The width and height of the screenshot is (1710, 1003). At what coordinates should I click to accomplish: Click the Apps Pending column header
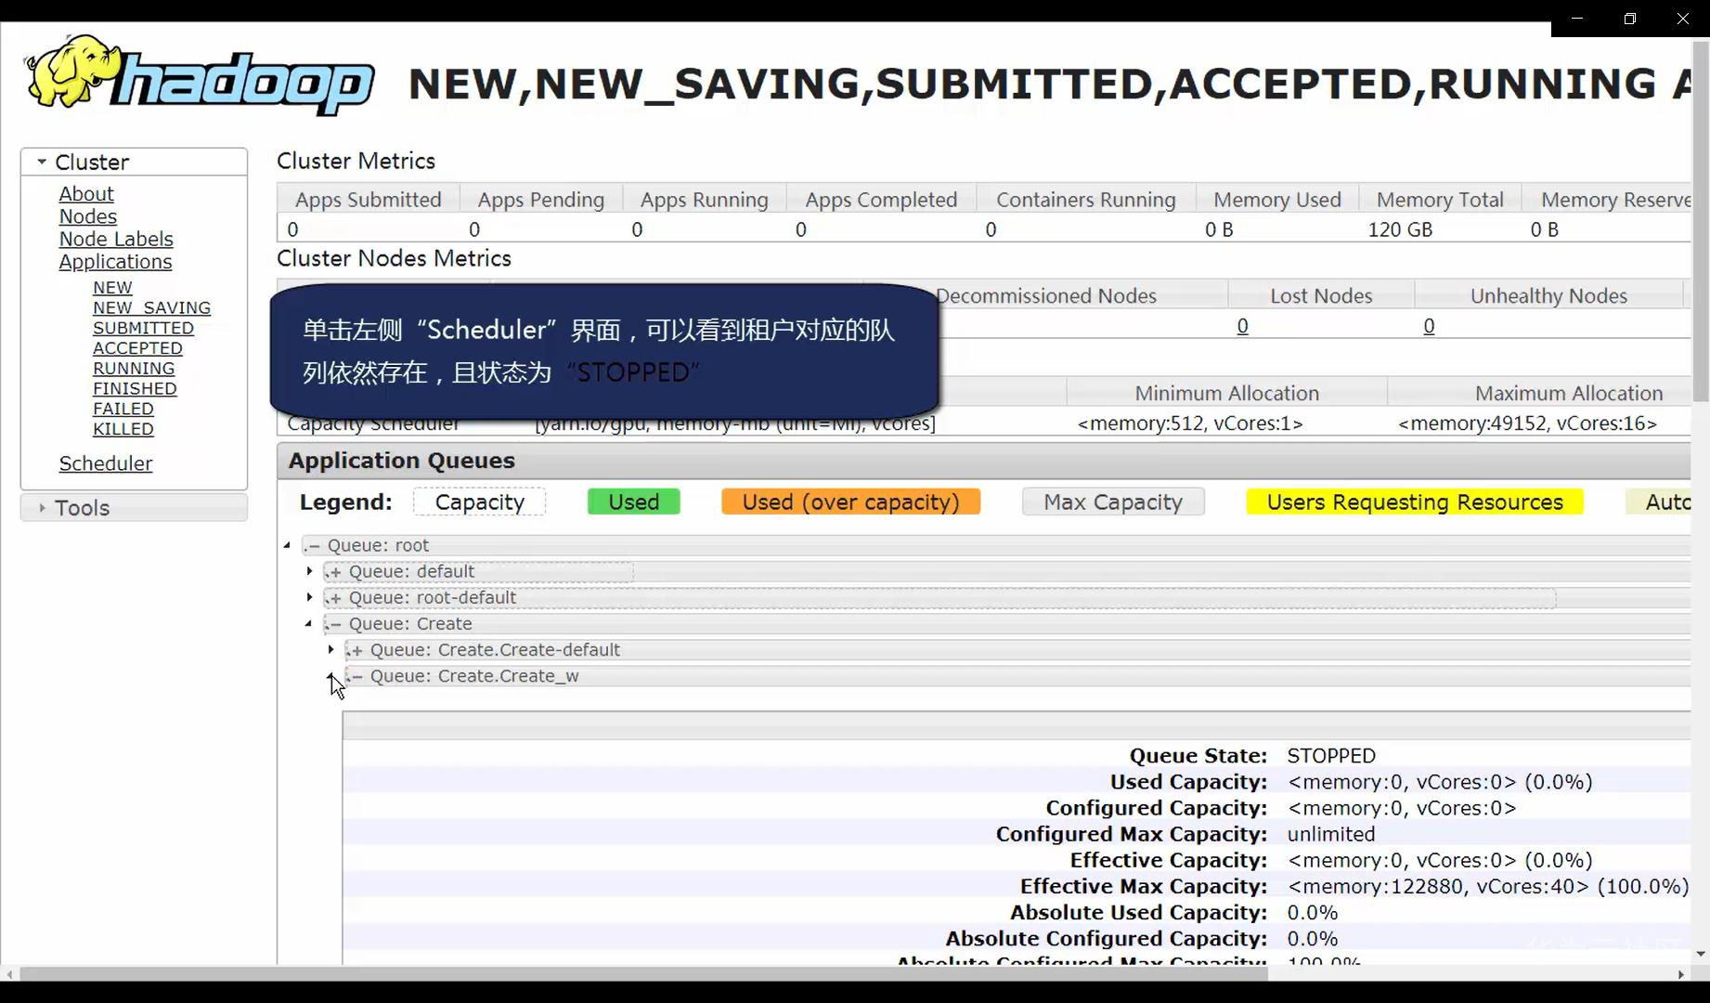pyautogui.click(x=541, y=200)
